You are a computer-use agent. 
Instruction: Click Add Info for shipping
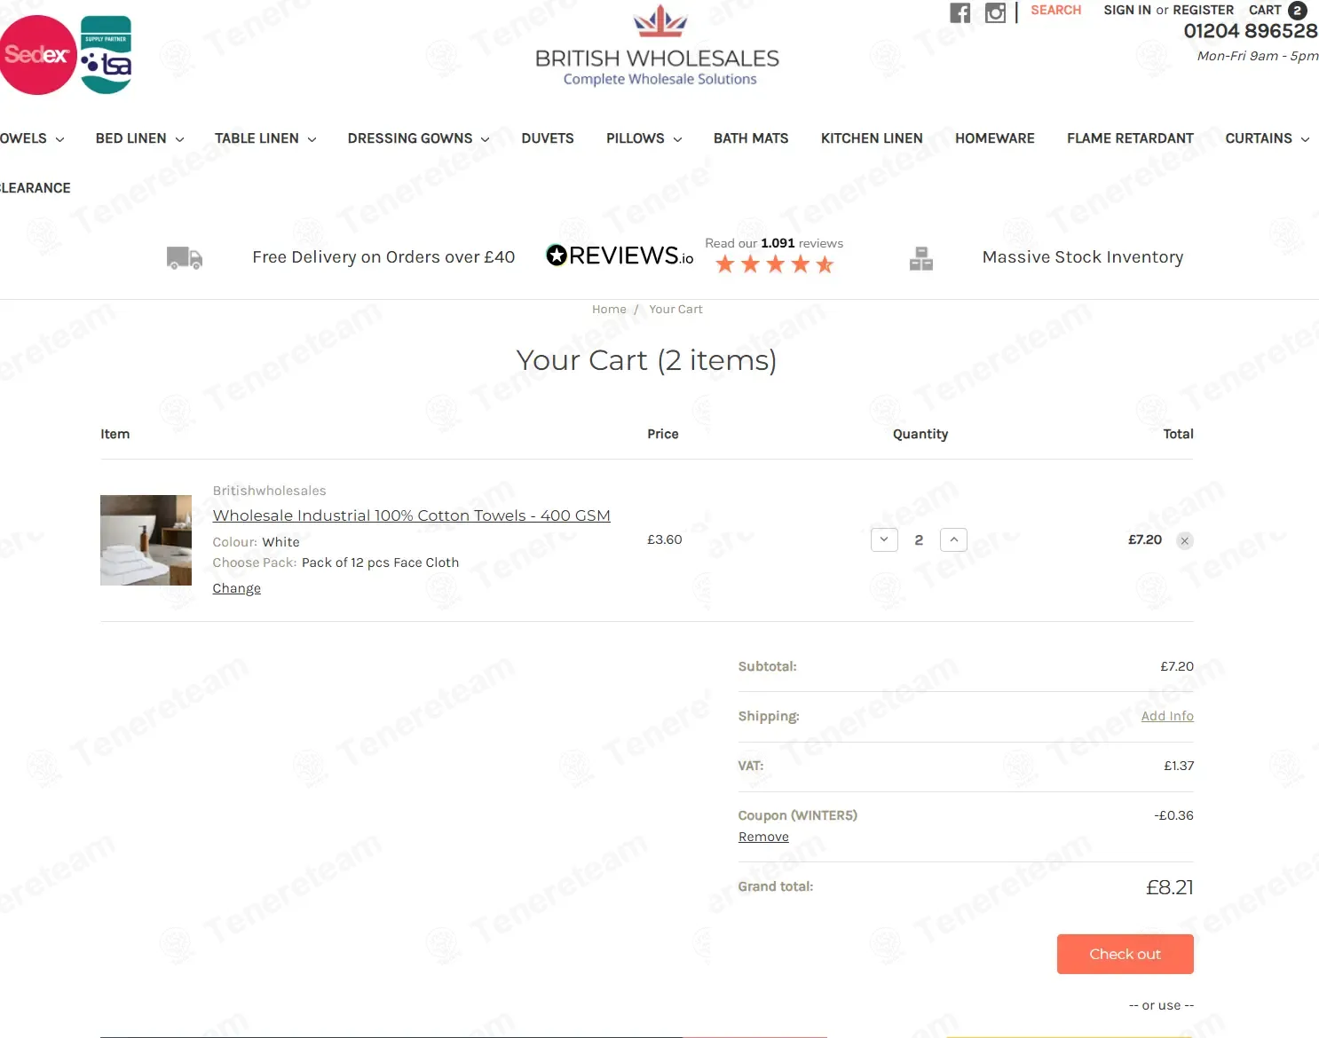[1167, 716]
